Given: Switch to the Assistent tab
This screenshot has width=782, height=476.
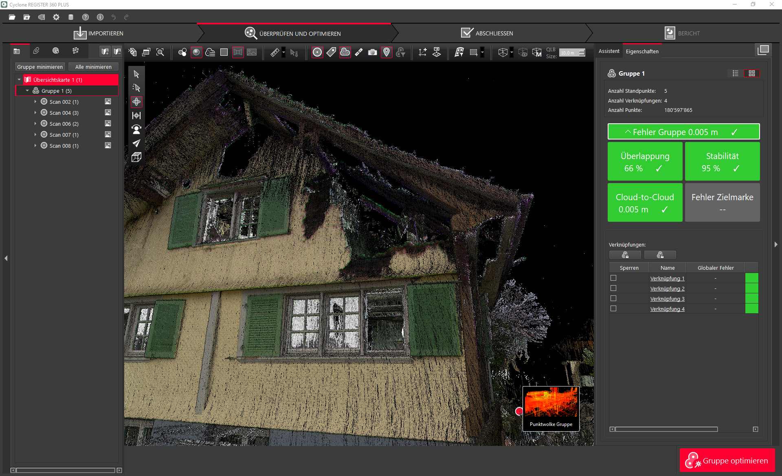Looking at the screenshot, I should [608, 51].
